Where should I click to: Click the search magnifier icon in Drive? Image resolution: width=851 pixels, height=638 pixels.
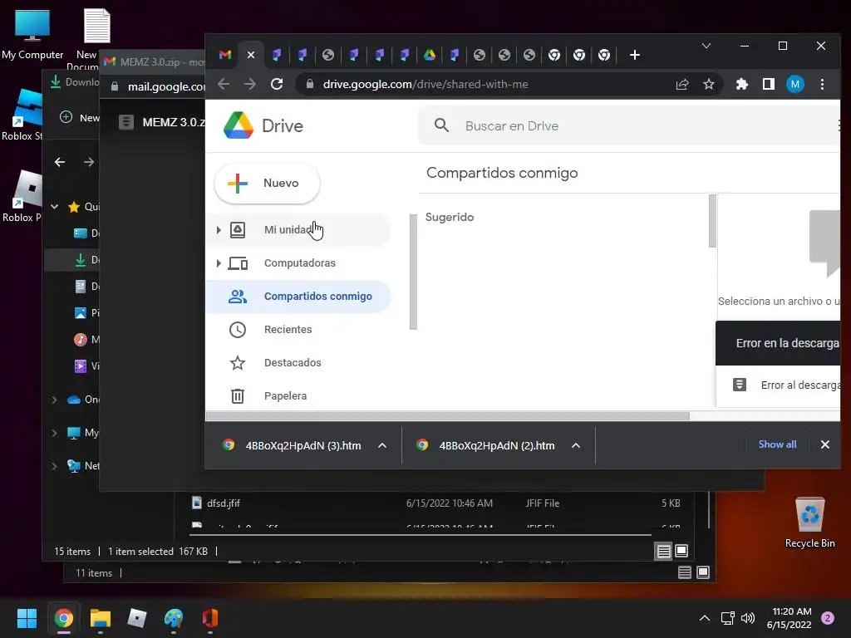coord(442,125)
